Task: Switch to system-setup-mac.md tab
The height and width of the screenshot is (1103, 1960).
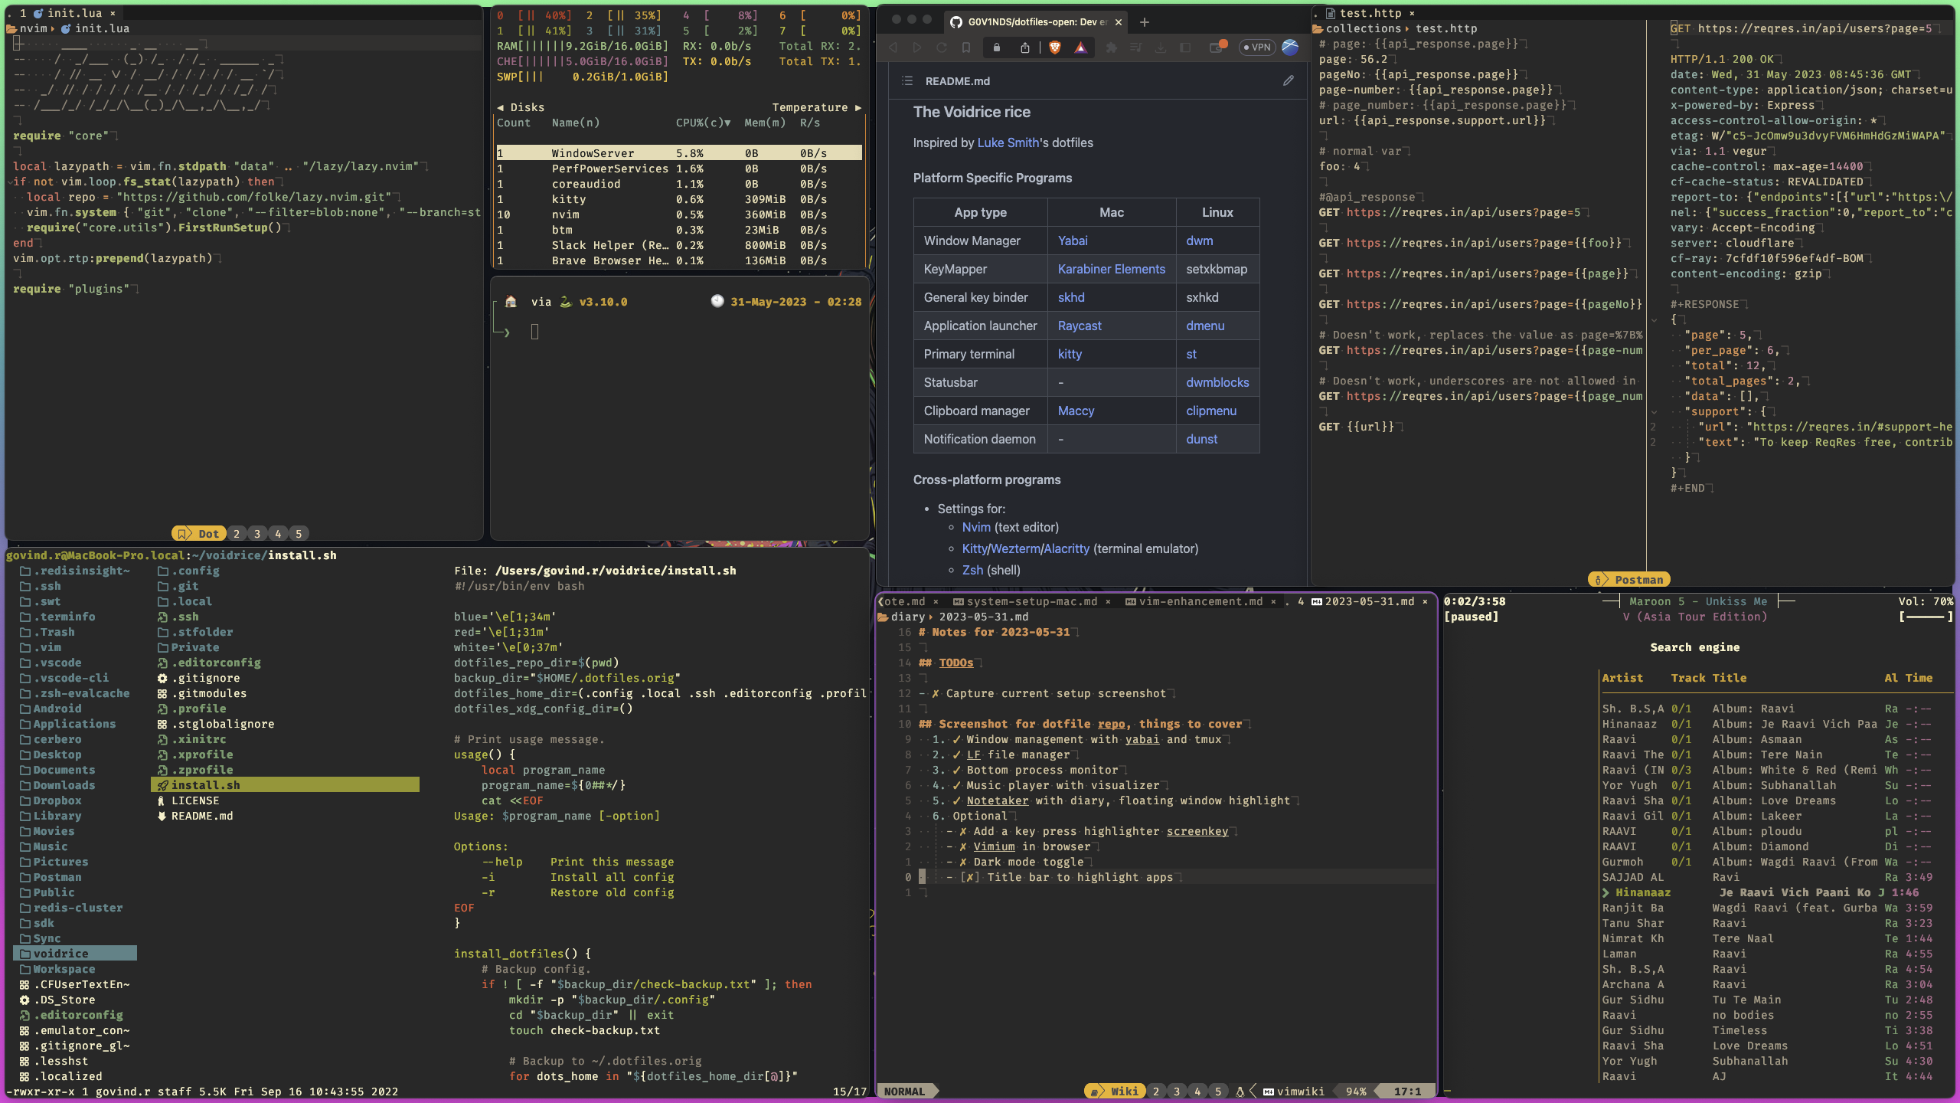Action: (x=1031, y=601)
